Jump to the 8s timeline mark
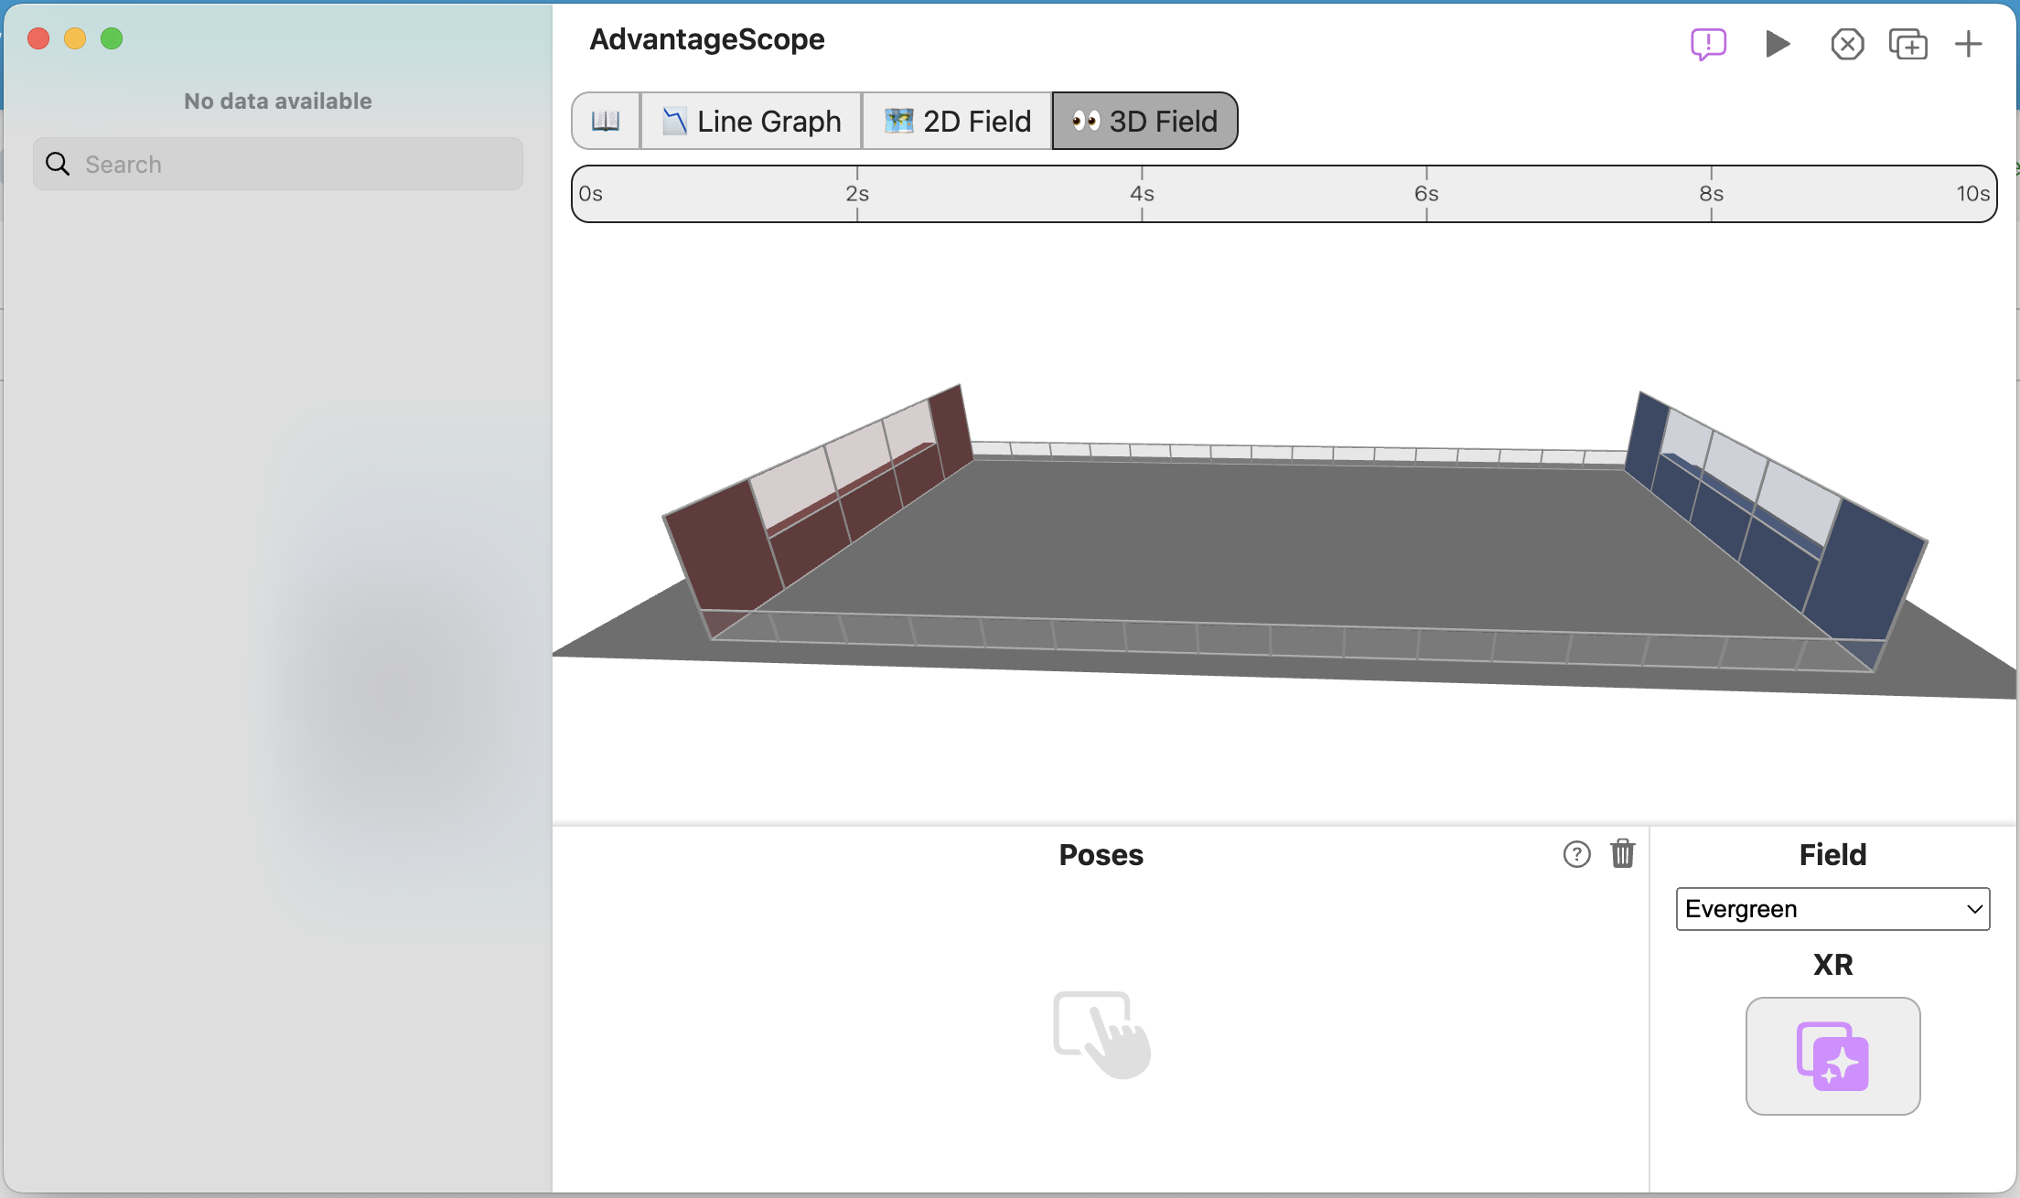Image resolution: width=2020 pixels, height=1198 pixels. coord(1712,194)
